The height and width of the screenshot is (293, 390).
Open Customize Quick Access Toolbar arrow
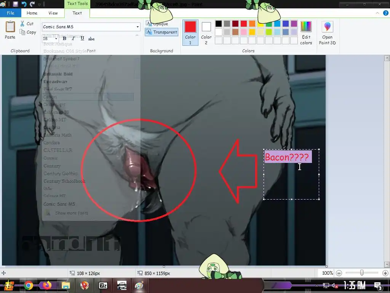click(x=39, y=4)
